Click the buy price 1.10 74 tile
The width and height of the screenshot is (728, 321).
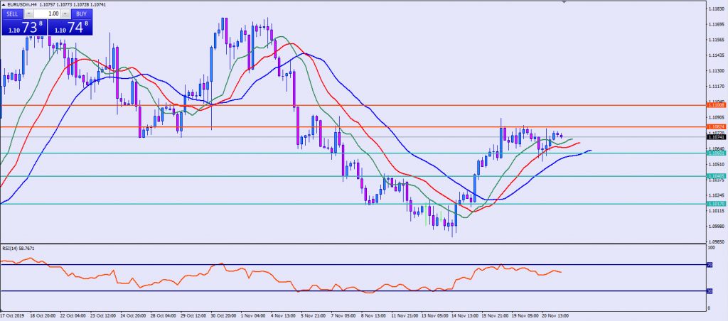point(68,28)
